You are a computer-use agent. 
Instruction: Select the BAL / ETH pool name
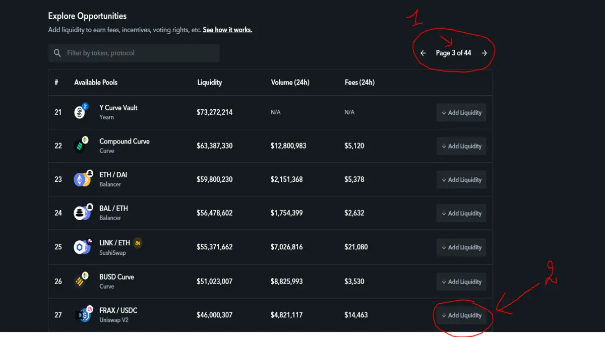(x=114, y=209)
